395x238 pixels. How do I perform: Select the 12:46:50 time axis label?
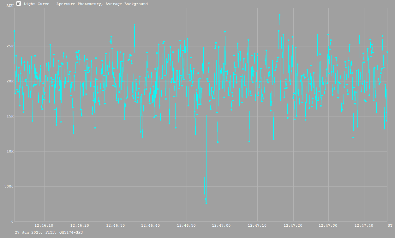click(187, 226)
